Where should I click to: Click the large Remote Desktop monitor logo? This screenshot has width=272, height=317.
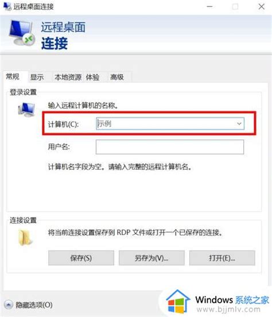pyautogui.click(x=22, y=33)
